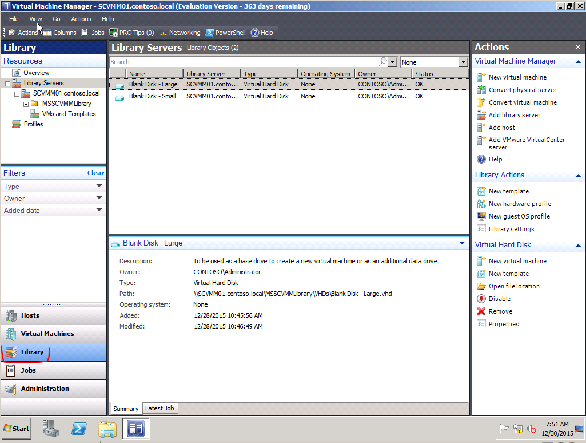The image size is (586, 443).
Task: Open the search options dropdown arrow
Action: click(392, 62)
